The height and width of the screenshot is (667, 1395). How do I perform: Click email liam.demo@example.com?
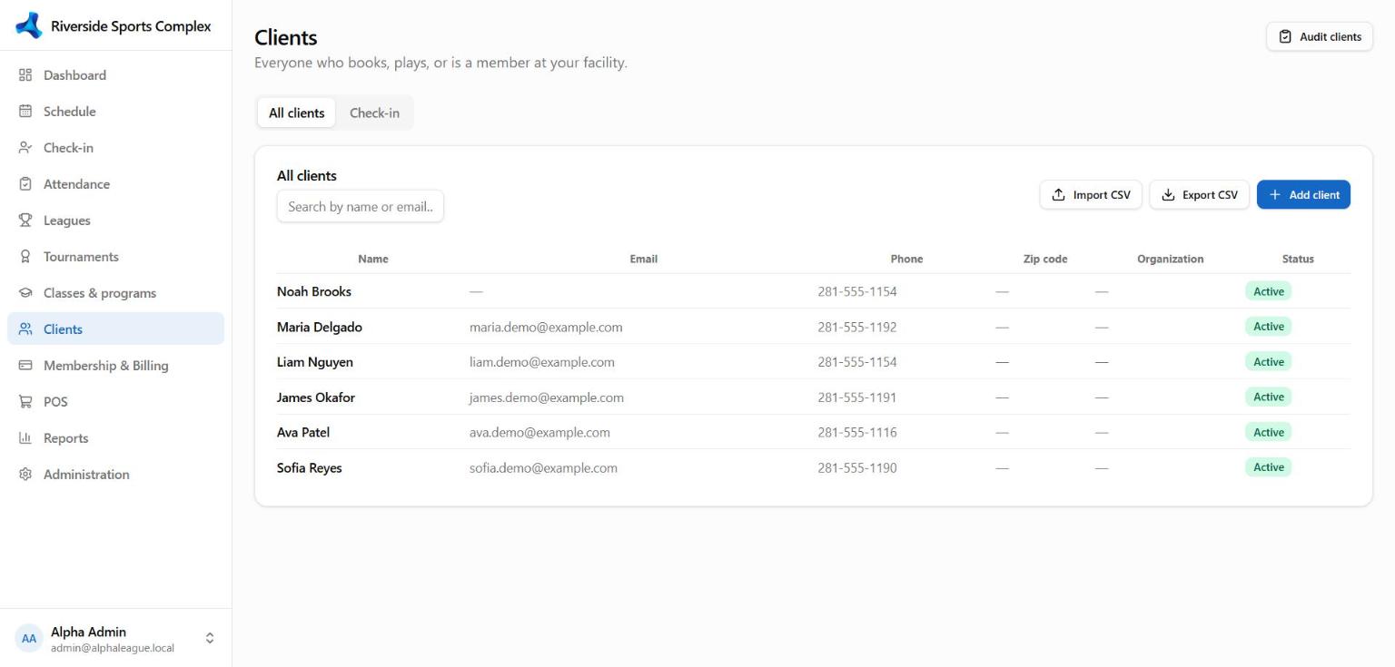(542, 362)
